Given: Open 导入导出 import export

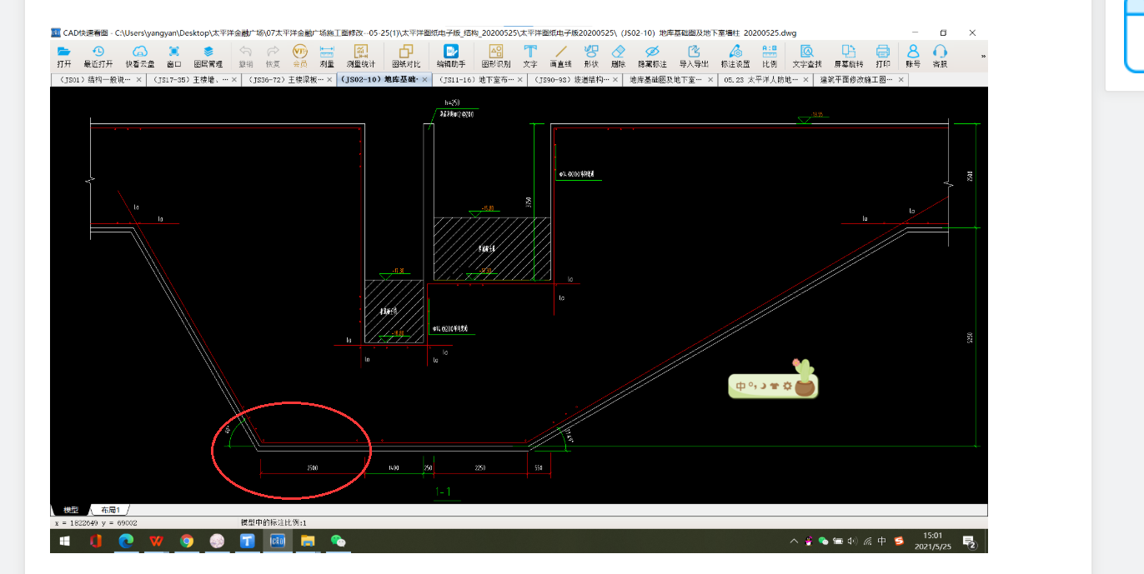Looking at the screenshot, I should tap(694, 56).
